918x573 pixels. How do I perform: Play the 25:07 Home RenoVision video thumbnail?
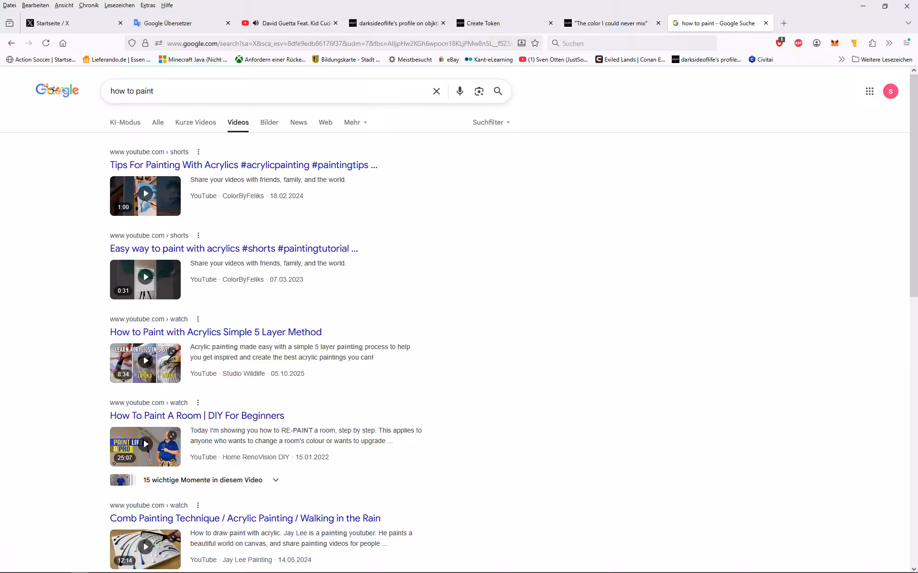tap(145, 446)
